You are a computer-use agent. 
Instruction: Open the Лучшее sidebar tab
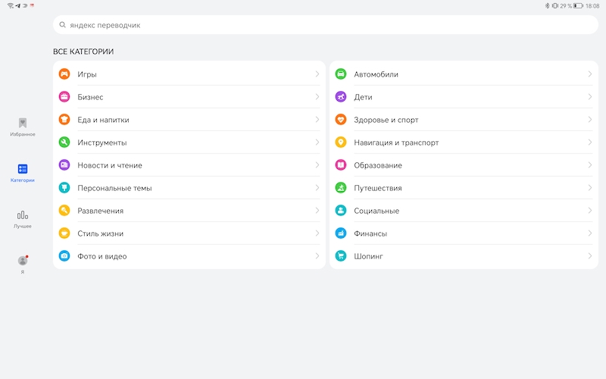point(23,219)
